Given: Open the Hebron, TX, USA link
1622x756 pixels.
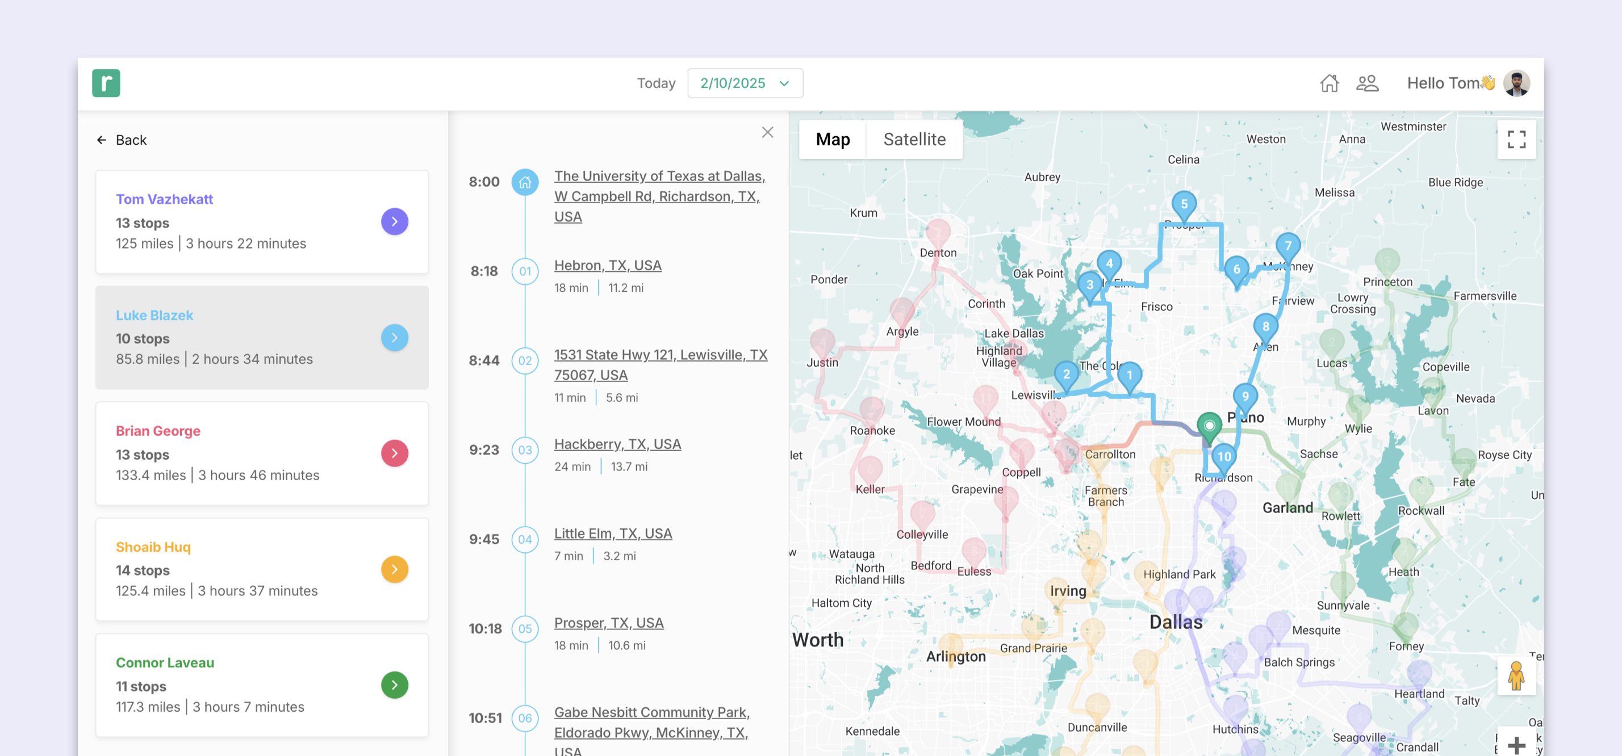Looking at the screenshot, I should click(608, 266).
